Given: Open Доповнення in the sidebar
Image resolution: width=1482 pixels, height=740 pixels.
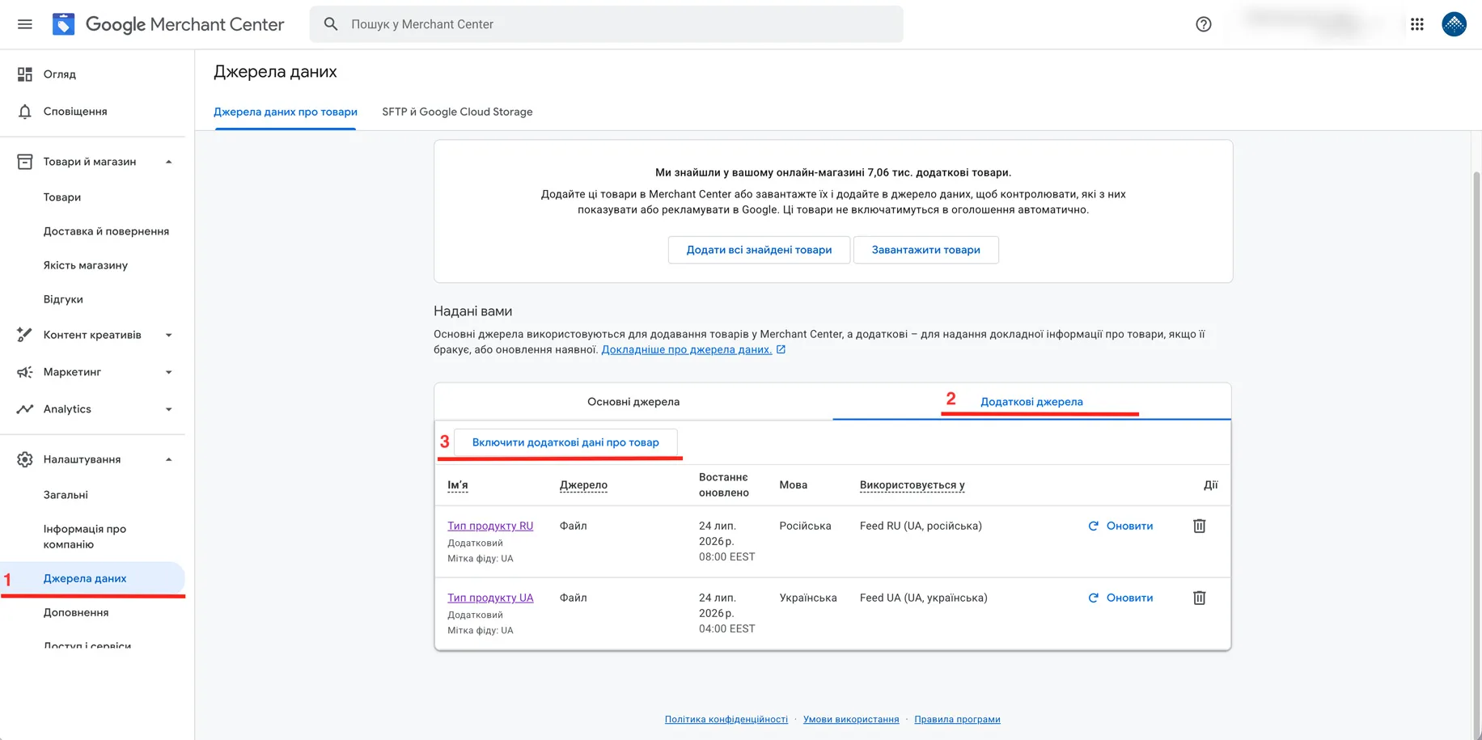Looking at the screenshot, I should [x=76, y=612].
